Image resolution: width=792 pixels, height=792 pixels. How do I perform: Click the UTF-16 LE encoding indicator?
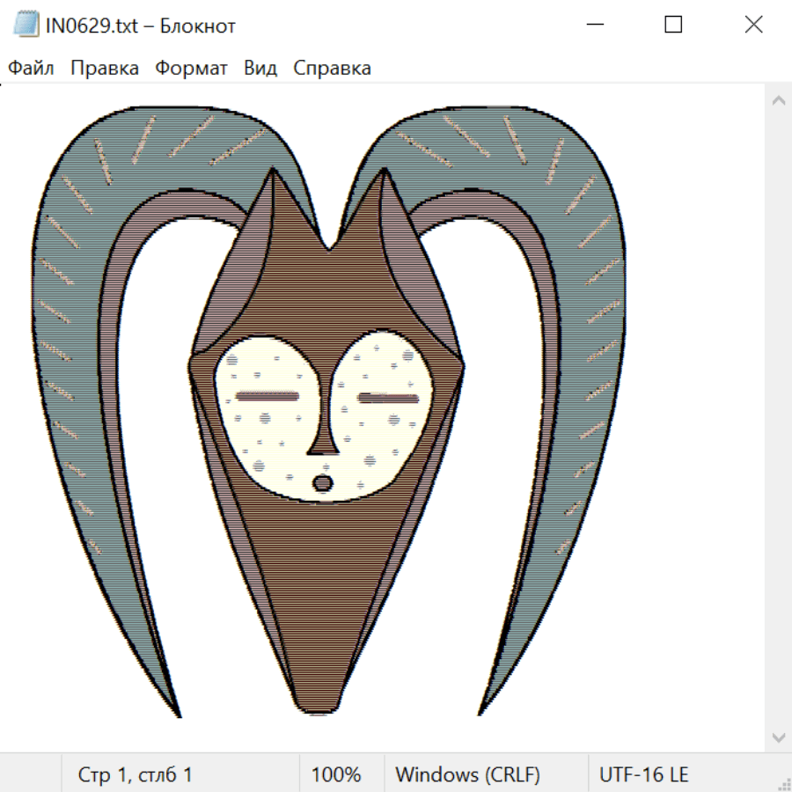click(x=643, y=774)
